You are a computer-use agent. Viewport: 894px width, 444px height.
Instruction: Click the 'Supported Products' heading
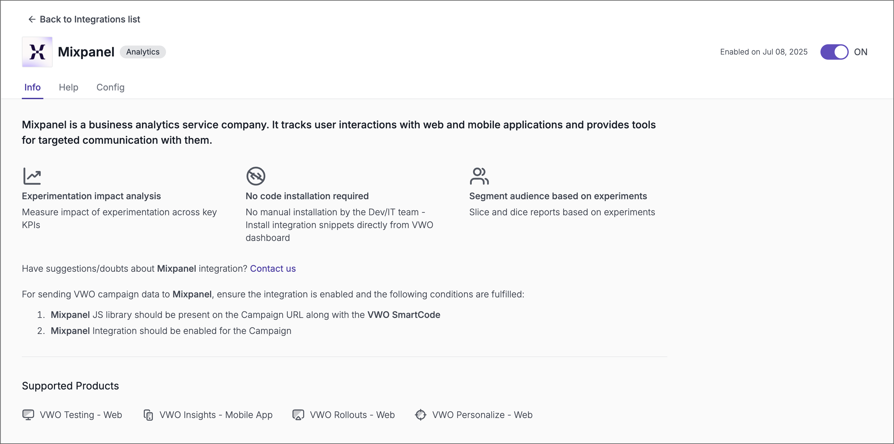(x=70, y=386)
